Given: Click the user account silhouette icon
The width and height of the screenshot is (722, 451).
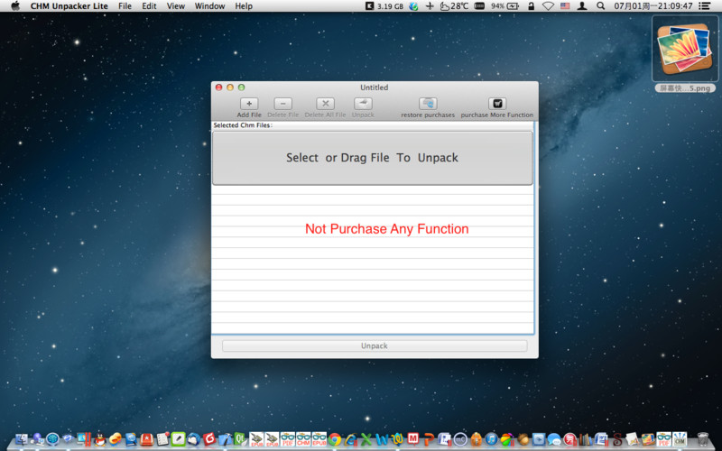Looking at the screenshot, I should click(582, 6).
